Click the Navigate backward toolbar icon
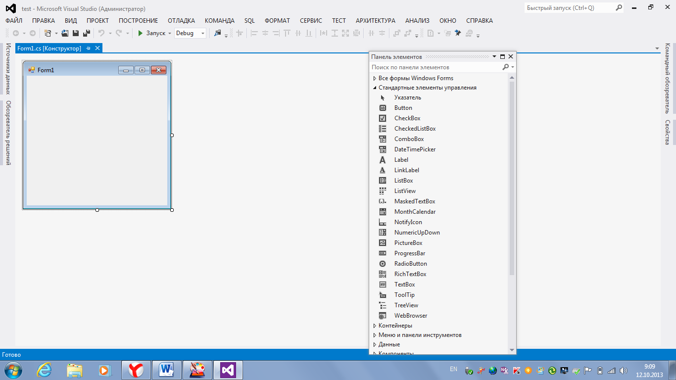 coord(16,33)
